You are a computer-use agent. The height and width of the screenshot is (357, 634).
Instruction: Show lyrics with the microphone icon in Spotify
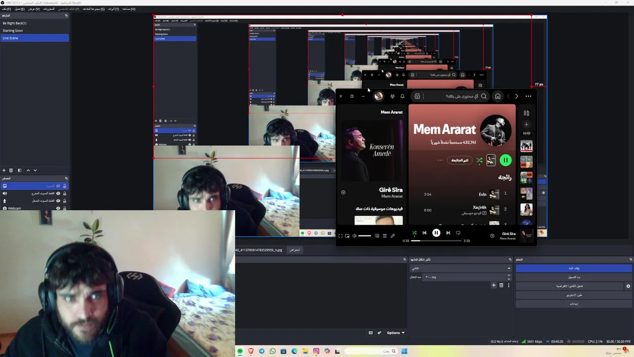coord(393,236)
